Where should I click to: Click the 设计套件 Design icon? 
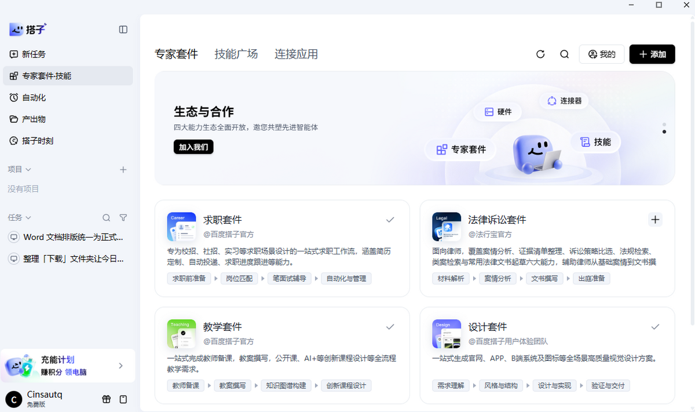point(447,334)
